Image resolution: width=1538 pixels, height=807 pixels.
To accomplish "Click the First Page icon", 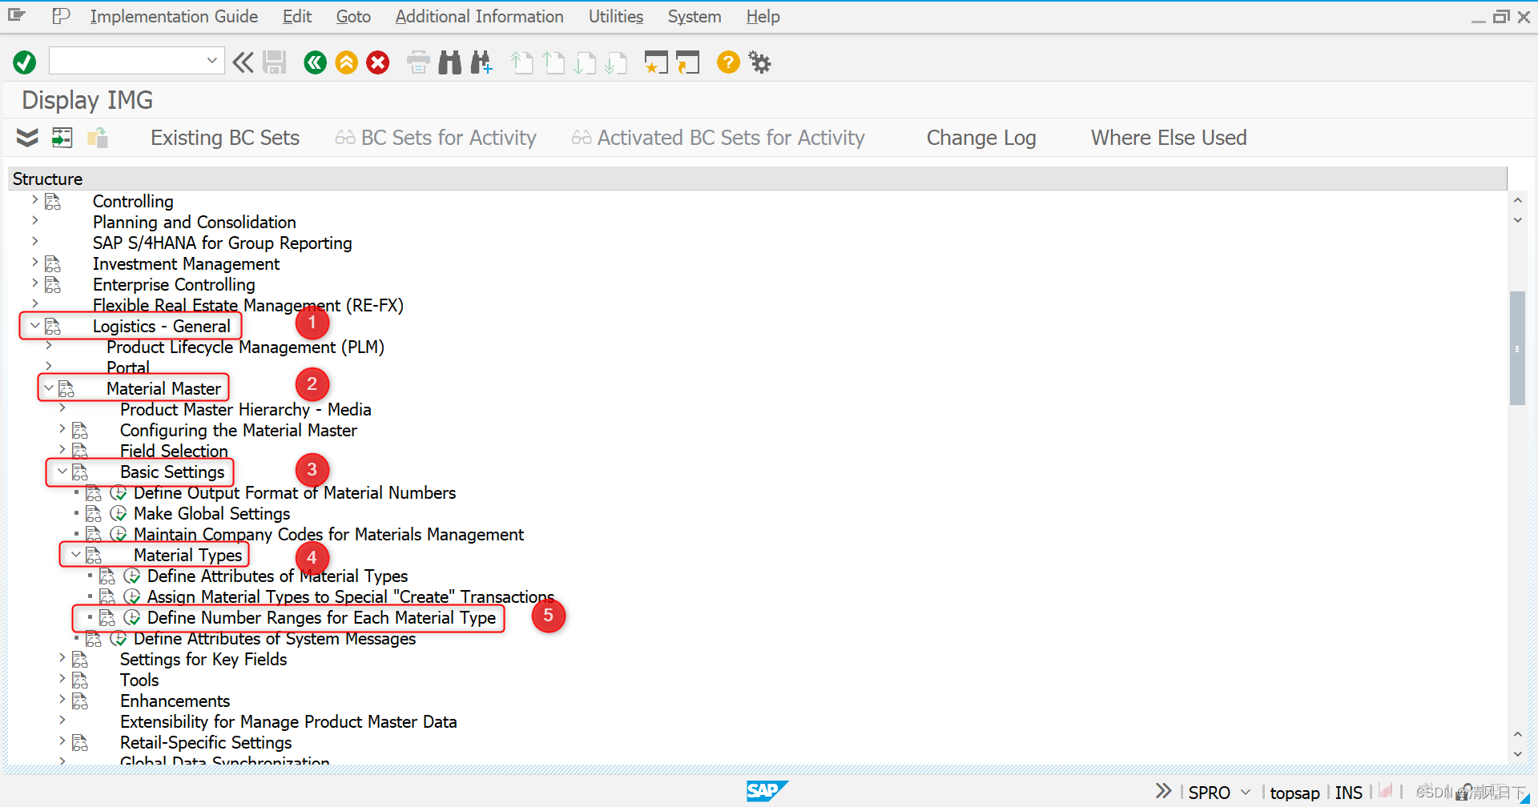I will [x=522, y=62].
